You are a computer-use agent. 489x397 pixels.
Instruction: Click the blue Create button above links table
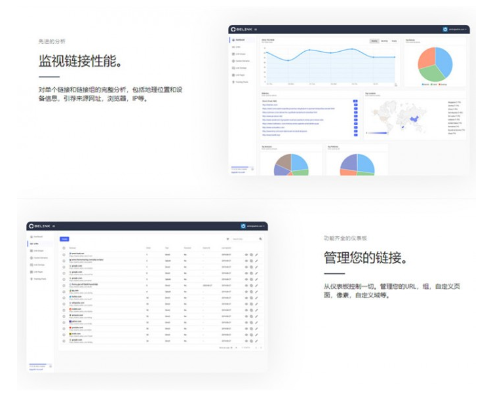pos(64,239)
